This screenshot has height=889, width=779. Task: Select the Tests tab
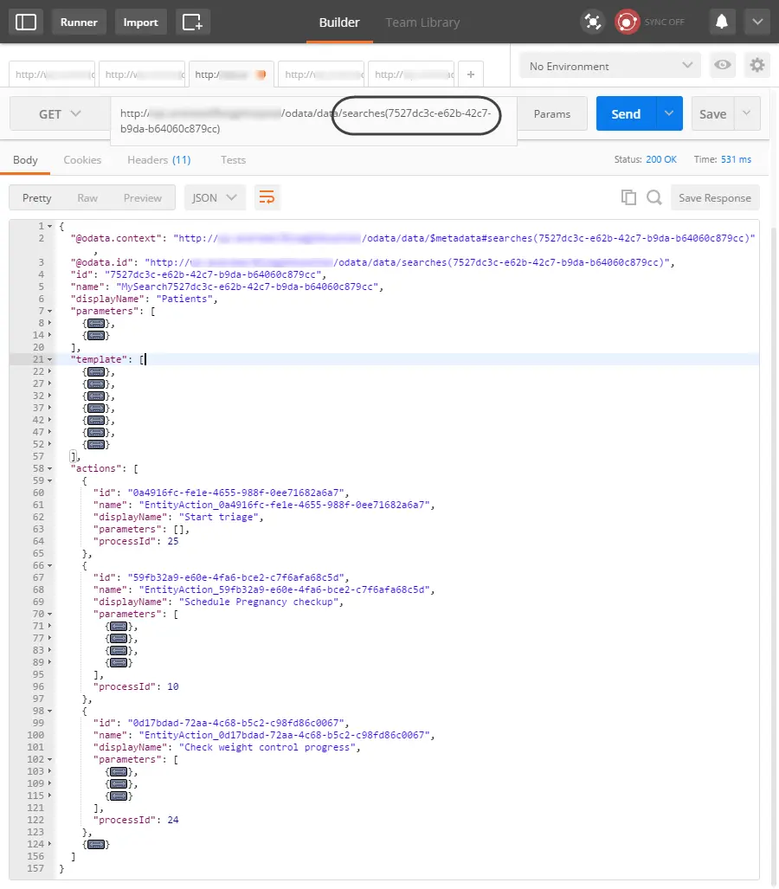(233, 160)
